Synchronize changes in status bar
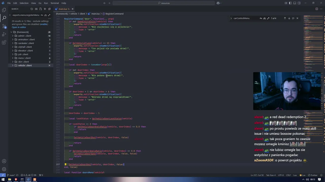 (x=17, y=175)
